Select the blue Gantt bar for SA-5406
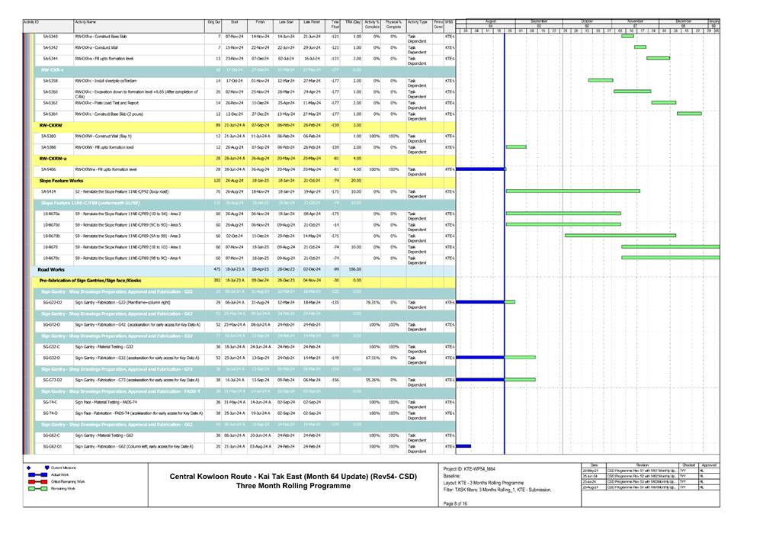This screenshot has width=763, height=540. click(x=480, y=169)
